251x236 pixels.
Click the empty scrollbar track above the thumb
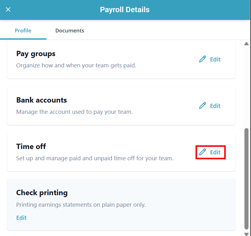[x=247, y=87]
